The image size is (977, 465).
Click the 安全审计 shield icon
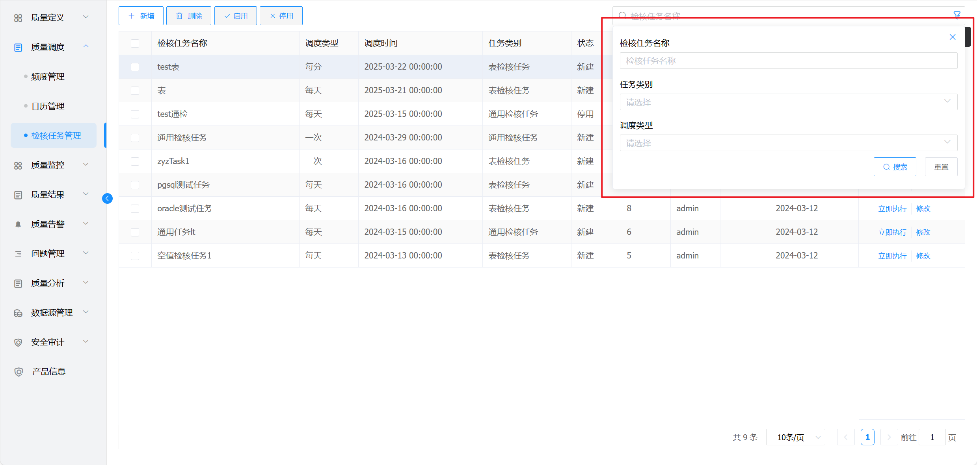[x=18, y=342]
